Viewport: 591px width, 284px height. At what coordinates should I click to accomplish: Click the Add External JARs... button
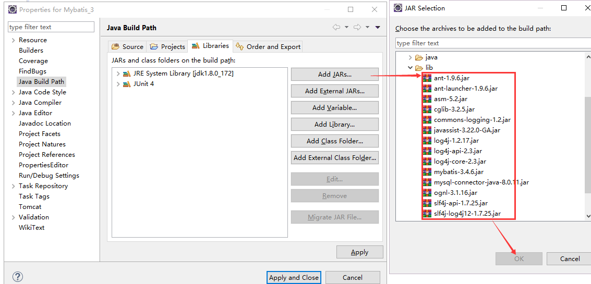[x=335, y=91]
